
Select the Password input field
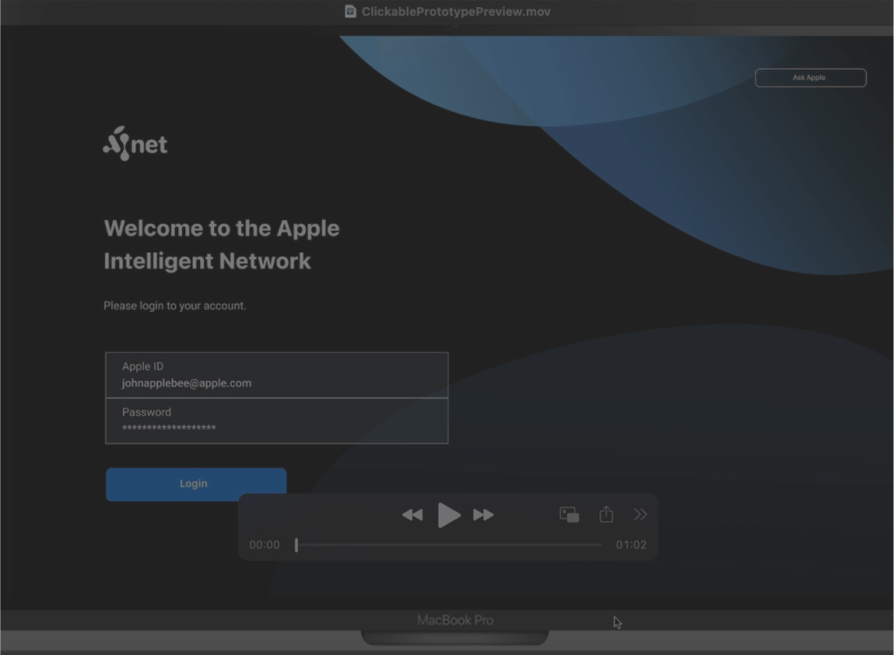tap(276, 421)
